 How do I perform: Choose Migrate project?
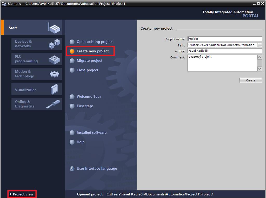click(x=89, y=61)
